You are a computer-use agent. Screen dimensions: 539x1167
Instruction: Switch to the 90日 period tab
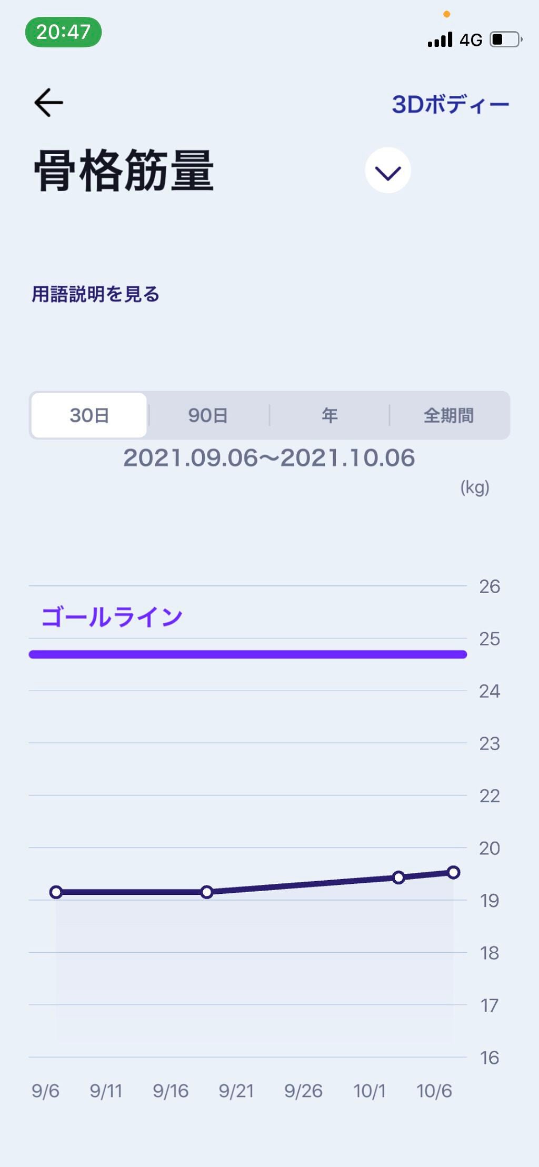click(208, 415)
